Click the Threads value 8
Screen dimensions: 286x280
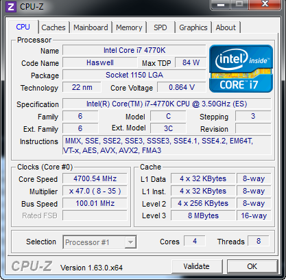pyautogui.click(x=259, y=241)
